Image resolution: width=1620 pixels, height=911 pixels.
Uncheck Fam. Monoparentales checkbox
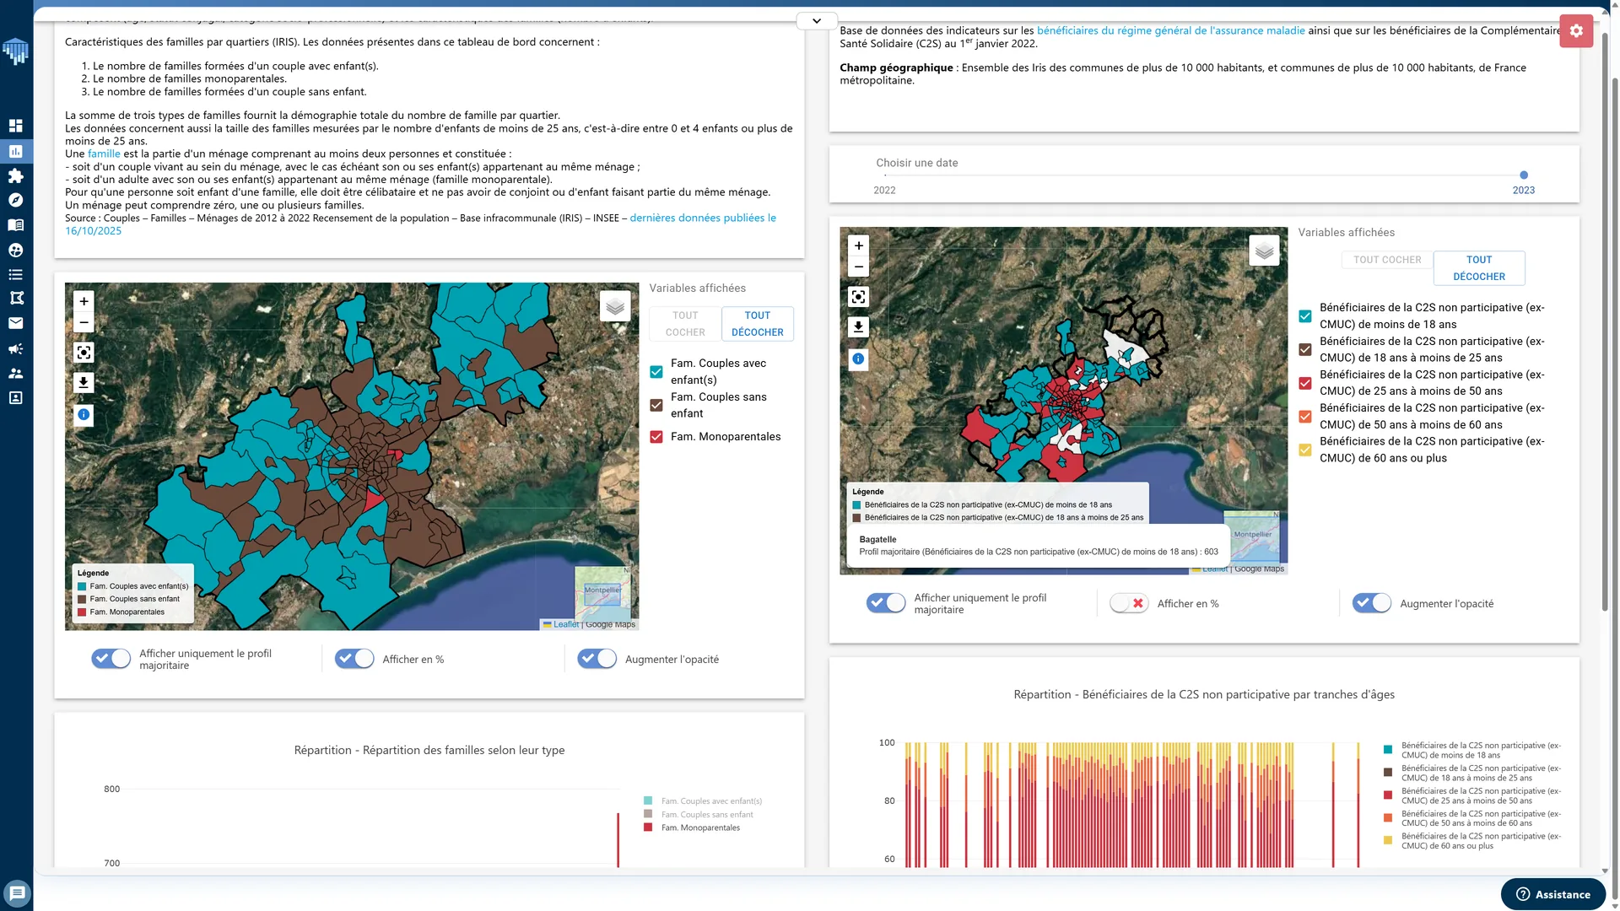point(656,437)
